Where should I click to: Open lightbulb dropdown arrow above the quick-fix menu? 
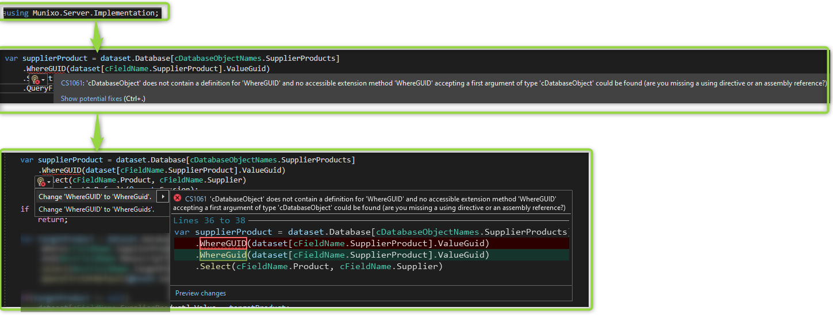click(x=49, y=181)
